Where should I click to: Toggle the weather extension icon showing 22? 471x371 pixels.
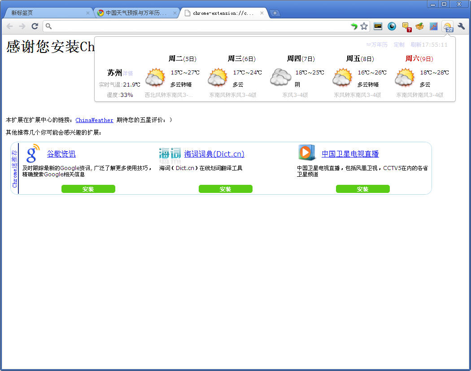448,27
